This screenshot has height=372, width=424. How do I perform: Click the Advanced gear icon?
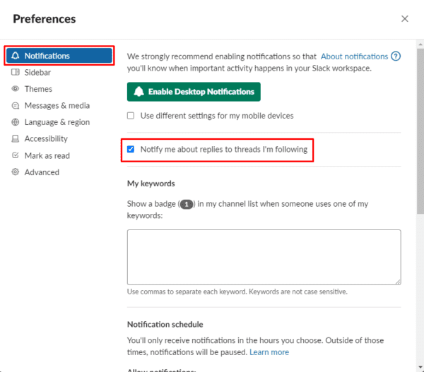[16, 172]
